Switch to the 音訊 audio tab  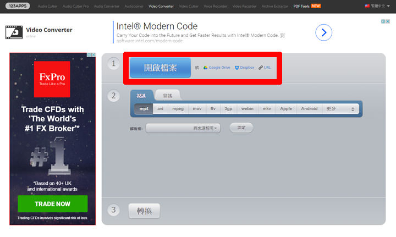167,96
